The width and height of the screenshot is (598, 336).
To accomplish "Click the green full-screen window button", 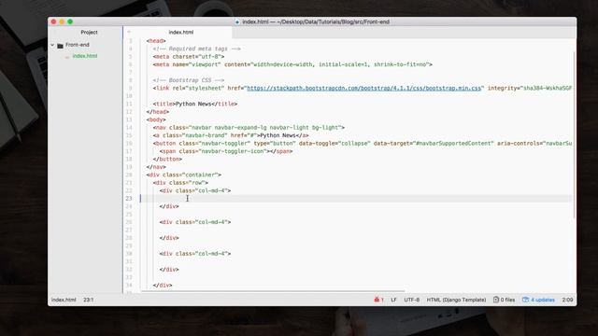I will [70, 21].
